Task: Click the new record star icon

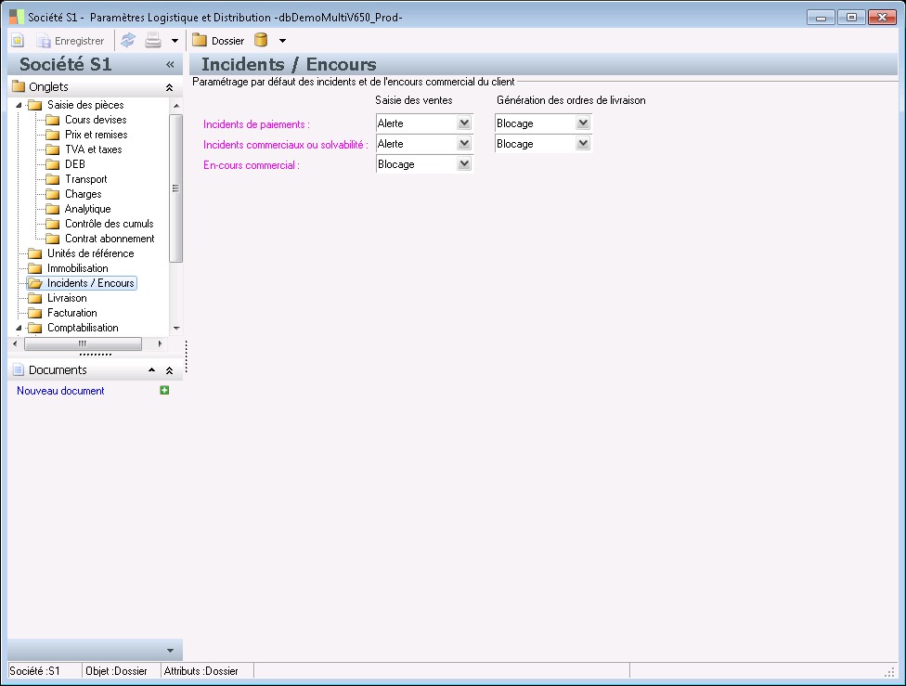Action: click(x=17, y=41)
